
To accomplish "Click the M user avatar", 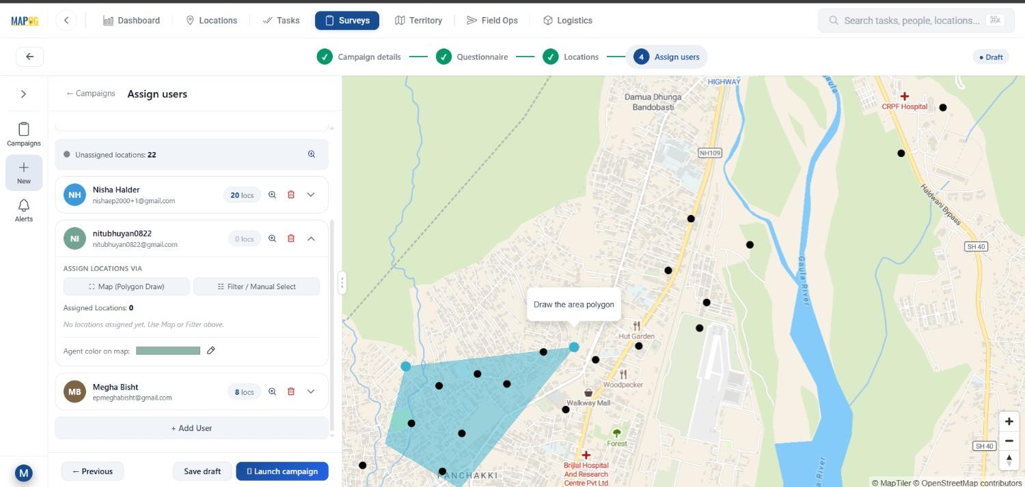I will click(x=24, y=473).
